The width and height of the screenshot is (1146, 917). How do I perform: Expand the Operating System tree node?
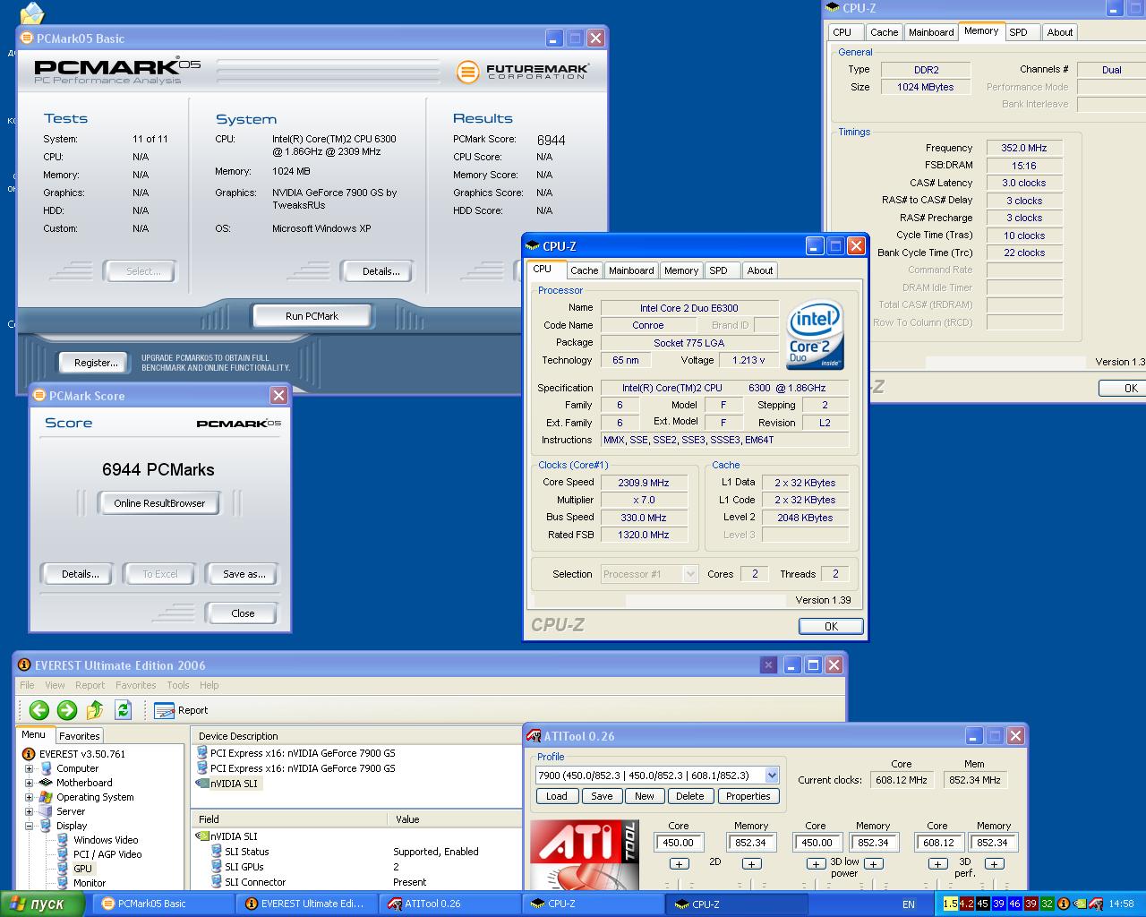click(29, 797)
